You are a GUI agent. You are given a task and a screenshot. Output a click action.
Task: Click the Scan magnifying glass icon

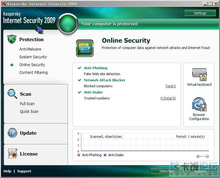(12, 94)
